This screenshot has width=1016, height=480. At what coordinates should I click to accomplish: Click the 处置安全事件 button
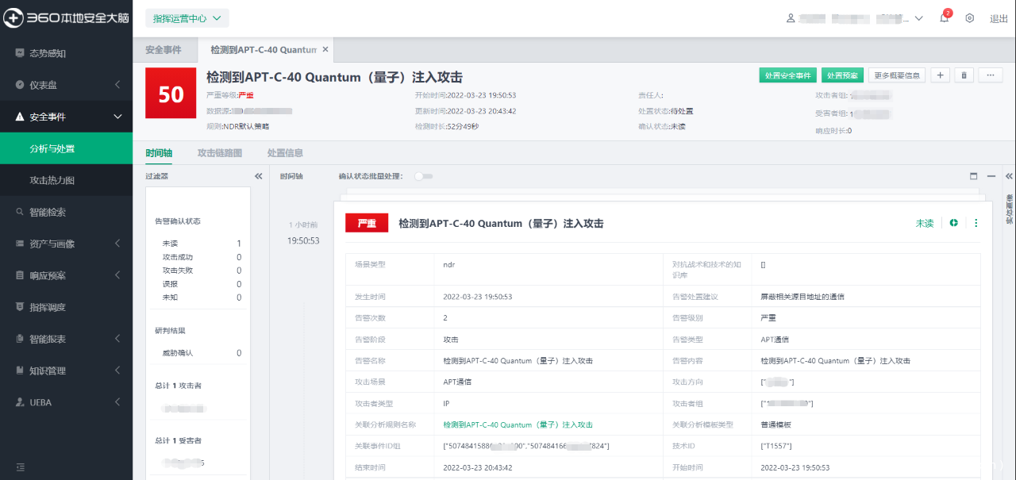[787, 75]
